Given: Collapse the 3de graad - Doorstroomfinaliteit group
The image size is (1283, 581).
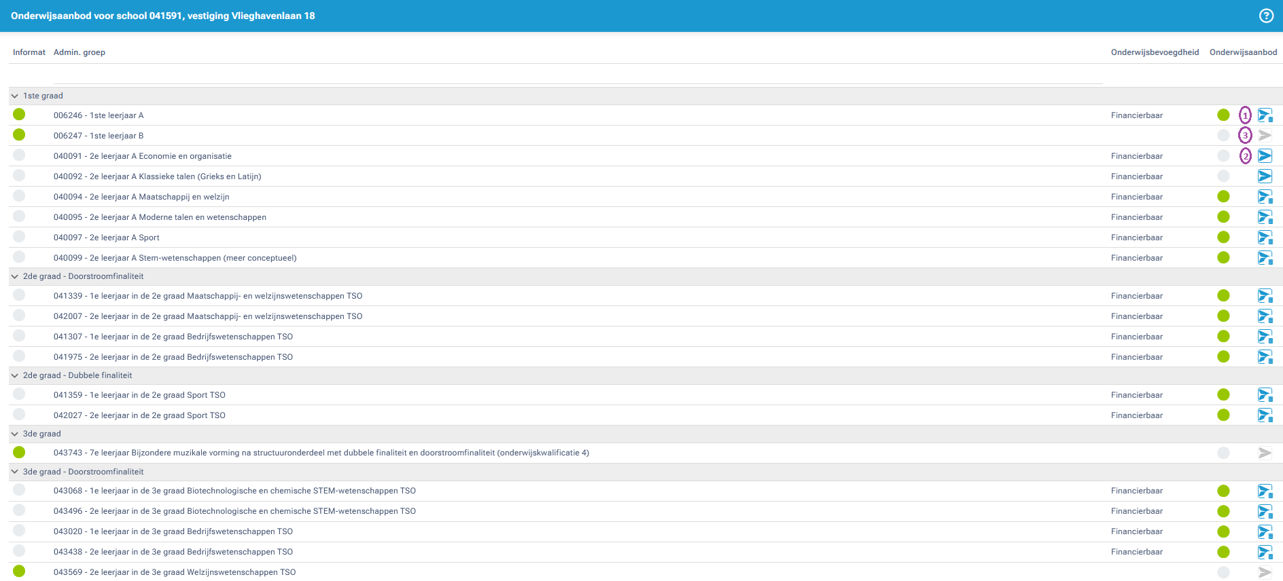Looking at the screenshot, I should pos(15,472).
